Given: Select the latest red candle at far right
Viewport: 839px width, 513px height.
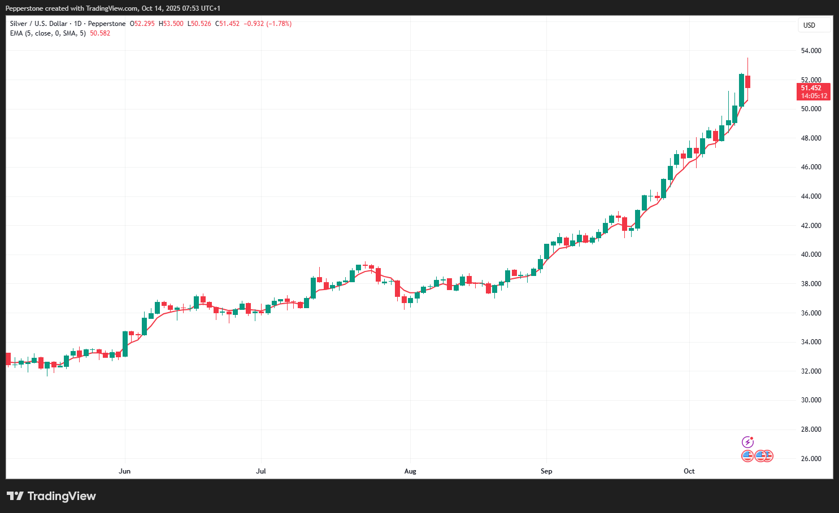Looking at the screenshot, I should click(747, 82).
